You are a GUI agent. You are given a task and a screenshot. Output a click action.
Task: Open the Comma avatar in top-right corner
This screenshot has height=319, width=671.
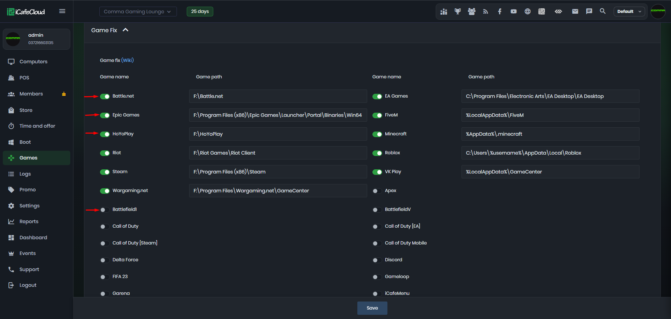point(658,12)
